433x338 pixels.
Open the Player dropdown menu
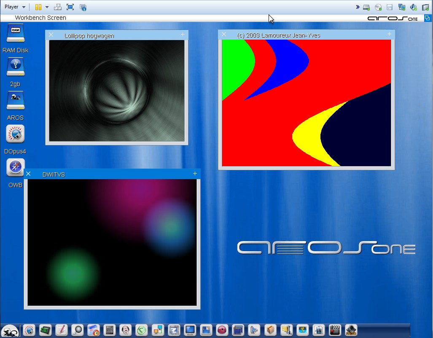click(15, 7)
